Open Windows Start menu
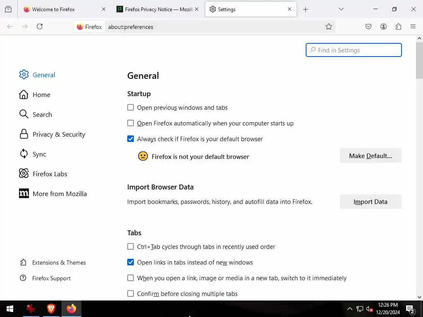423x317 pixels. [10, 309]
